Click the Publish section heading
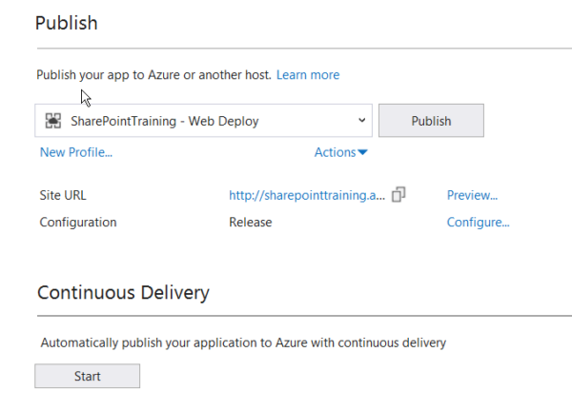The width and height of the screenshot is (572, 411). [x=67, y=23]
